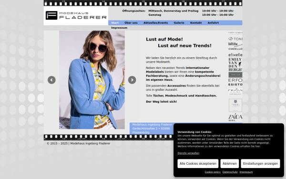
Task: Open the grey boxed brand logo
Action: click(235, 75)
